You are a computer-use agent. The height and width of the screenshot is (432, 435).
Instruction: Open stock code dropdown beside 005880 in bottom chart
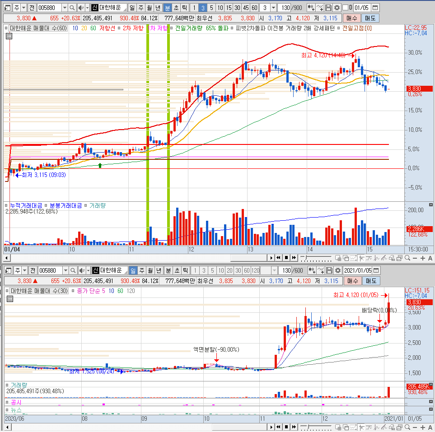point(65,270)
